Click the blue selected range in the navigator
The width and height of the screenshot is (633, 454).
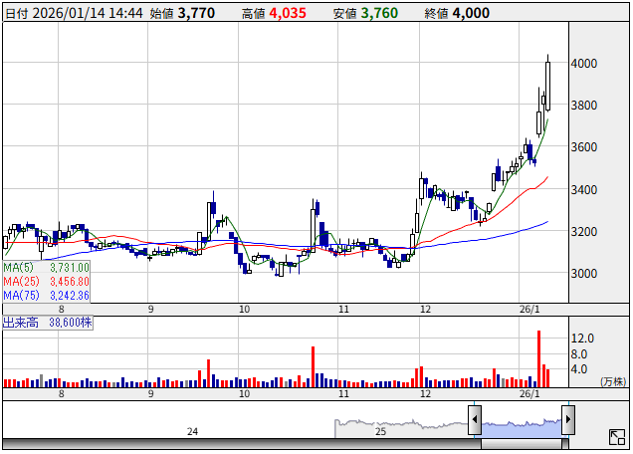click(522, 423)
